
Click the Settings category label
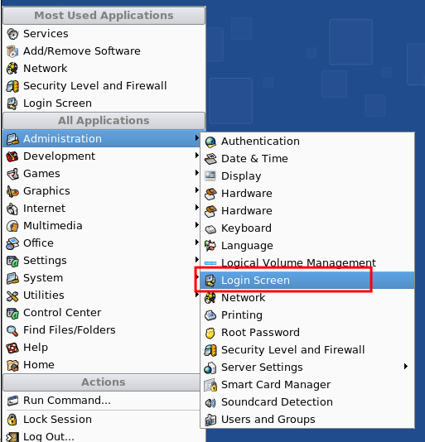coord(45,261)
